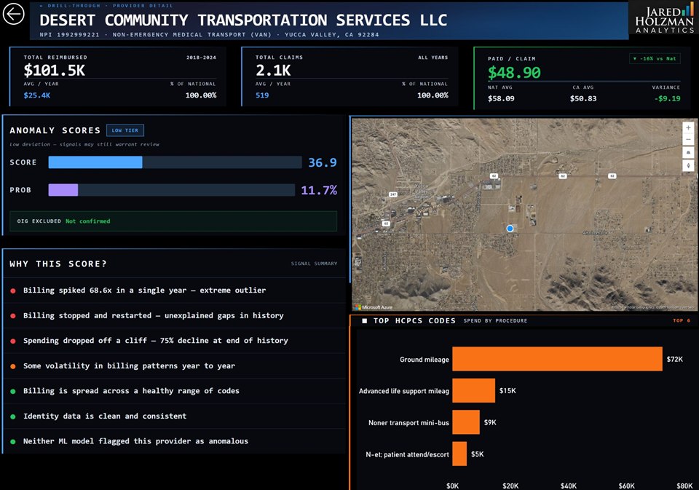The width and height of the screenshot is (699, 490).
Task: Click the Jared Holzman Analytics logo
Action: 664,19
